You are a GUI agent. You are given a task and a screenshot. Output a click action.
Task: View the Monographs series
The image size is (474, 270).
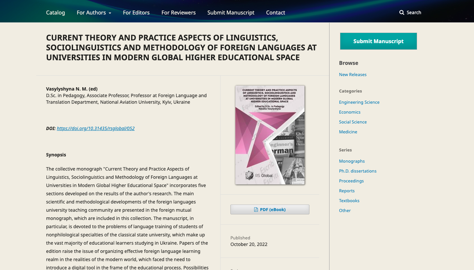352,161
